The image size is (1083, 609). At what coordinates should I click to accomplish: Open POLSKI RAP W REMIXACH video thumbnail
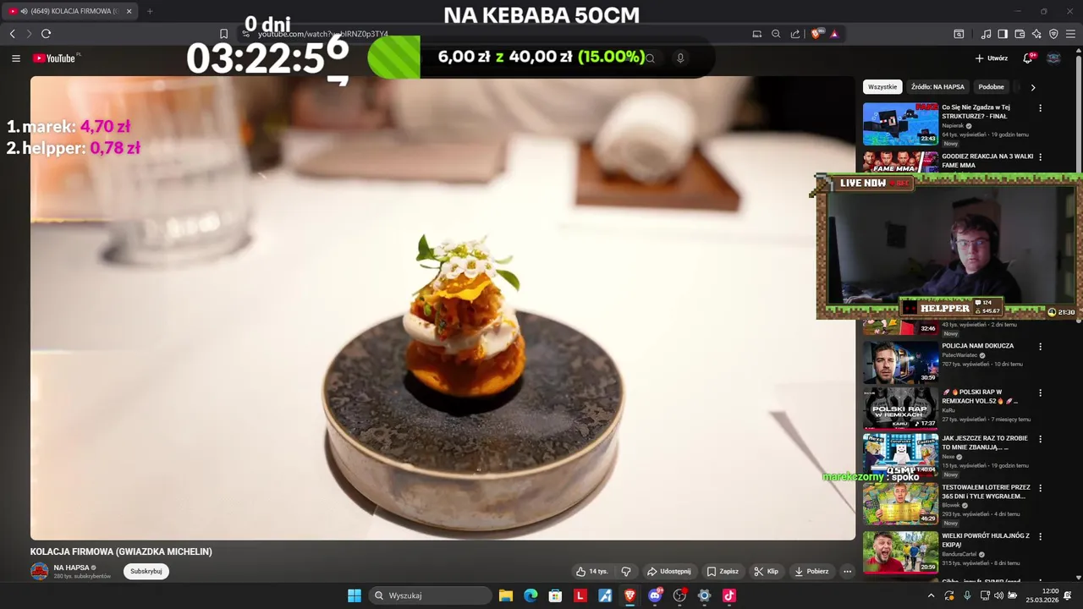coord(900,409)
